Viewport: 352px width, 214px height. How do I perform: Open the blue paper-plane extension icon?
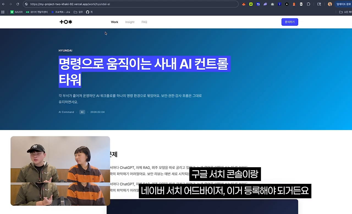(258, 4)
